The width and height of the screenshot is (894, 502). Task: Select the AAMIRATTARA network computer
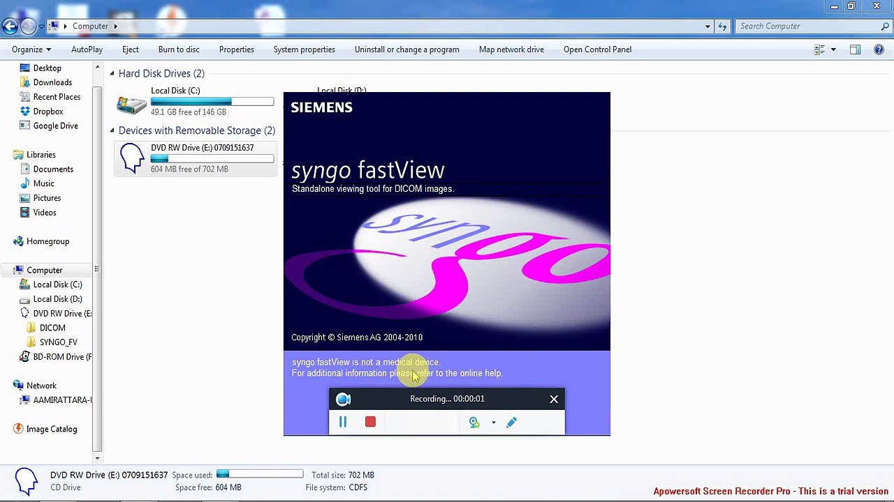click(x=62, y=400)
